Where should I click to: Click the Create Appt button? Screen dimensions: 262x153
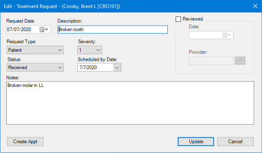(x=25, y=142)
